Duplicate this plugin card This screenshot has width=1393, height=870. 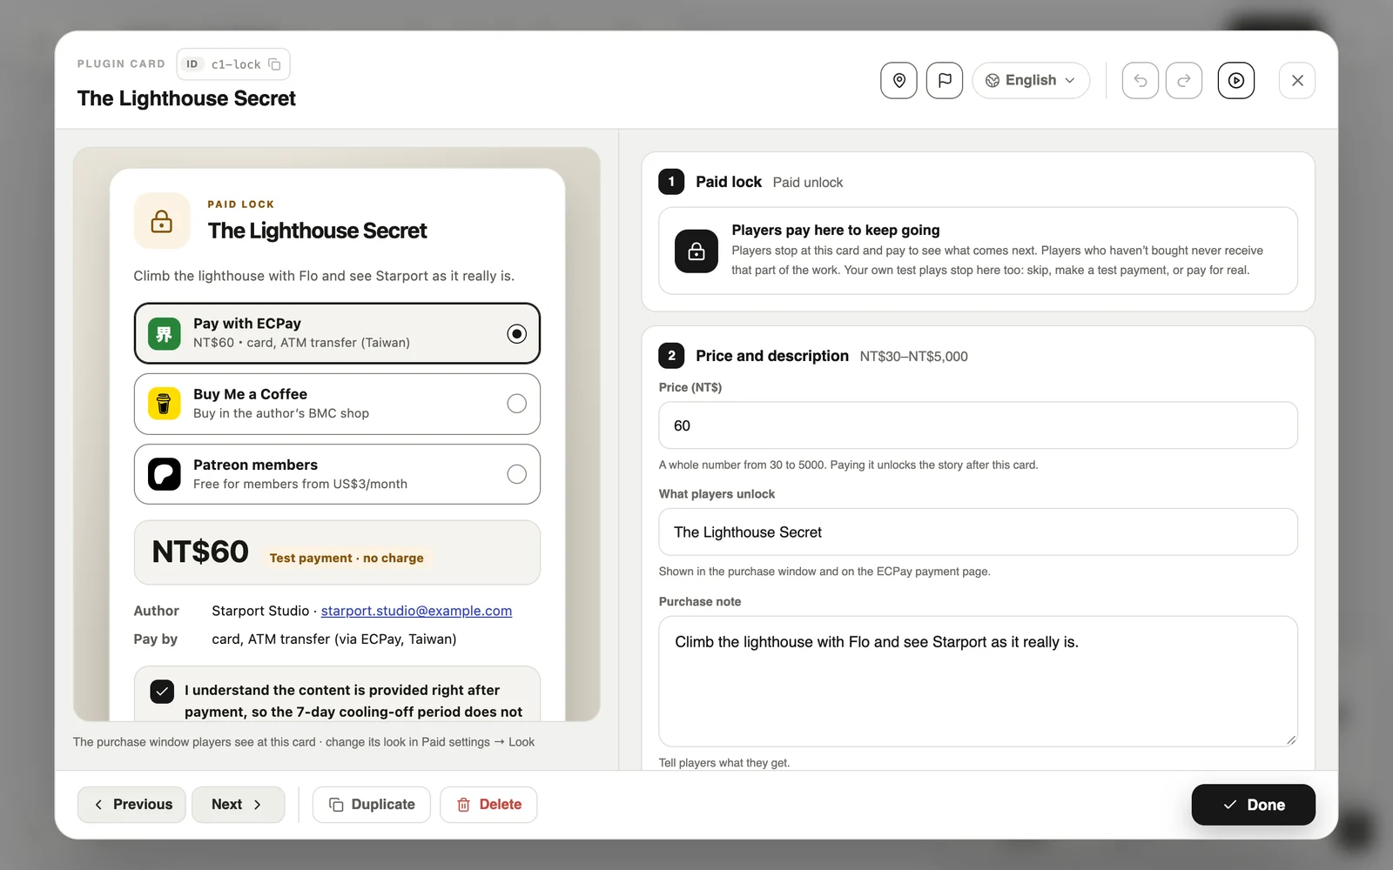pyautogui.click(x=372, y=805)
